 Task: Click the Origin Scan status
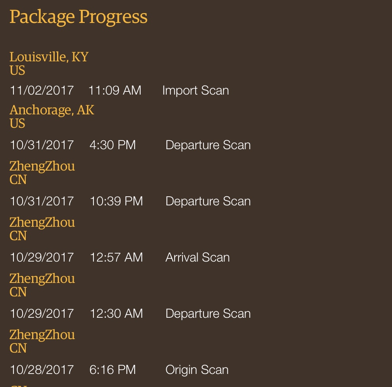tap(197, 370)
